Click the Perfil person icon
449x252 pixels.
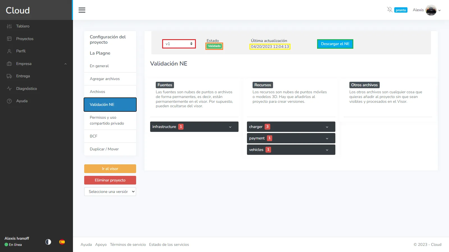pos(9,51)
